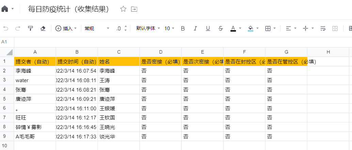Open vertical alignment options arrow
The image size is (352, 150).
click(313, 29)
